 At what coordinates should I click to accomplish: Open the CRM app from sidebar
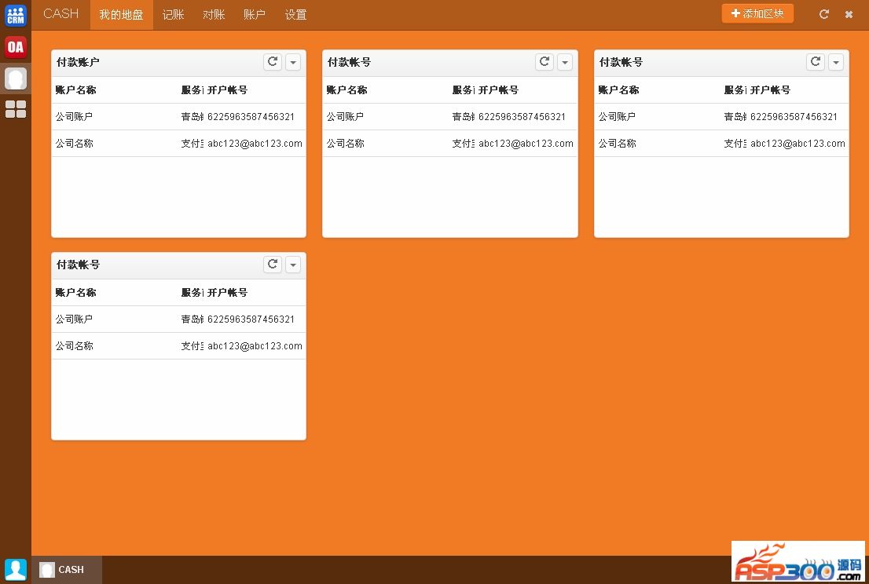16,15
